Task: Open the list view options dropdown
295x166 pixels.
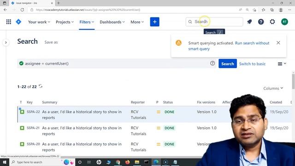Action: tap(282, 64)
